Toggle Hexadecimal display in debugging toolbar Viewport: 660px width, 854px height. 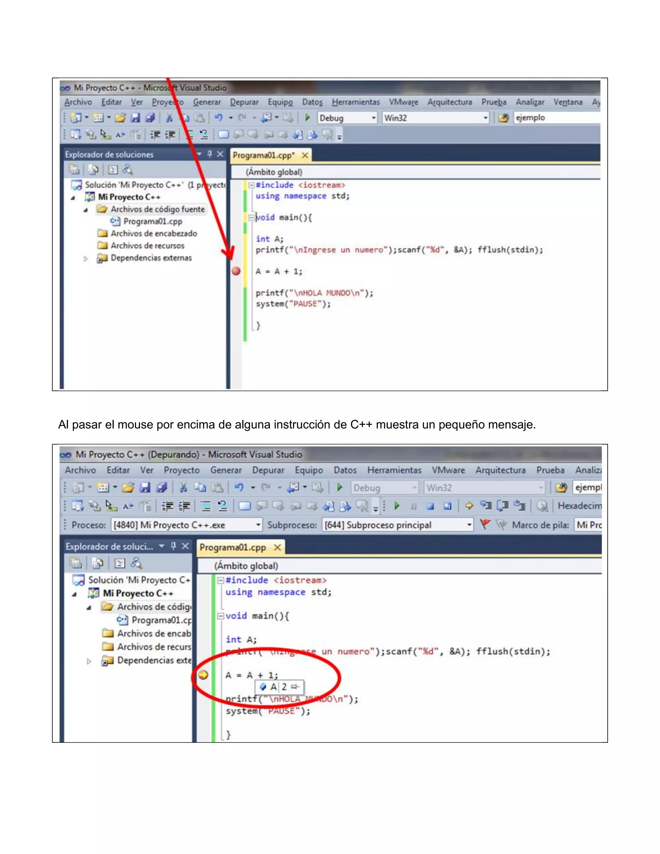pos(579,506)
